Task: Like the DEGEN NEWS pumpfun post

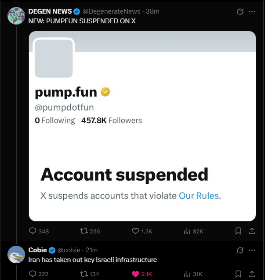Action: pos(136,231)
